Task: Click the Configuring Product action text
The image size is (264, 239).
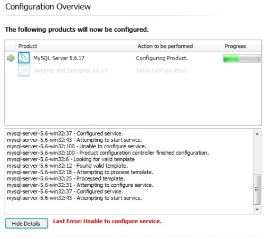Action: tap(162, 58)
